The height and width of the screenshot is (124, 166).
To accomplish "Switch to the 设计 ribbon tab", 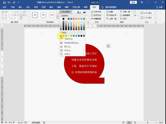I will pos(28,7).
